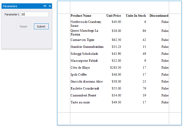183x127 pixels.
Task: Select the Raclette Courdavault product name
Action: pos(85,88)
